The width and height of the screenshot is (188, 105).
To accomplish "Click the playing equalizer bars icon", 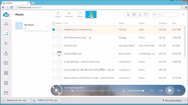I will [90, 38].
